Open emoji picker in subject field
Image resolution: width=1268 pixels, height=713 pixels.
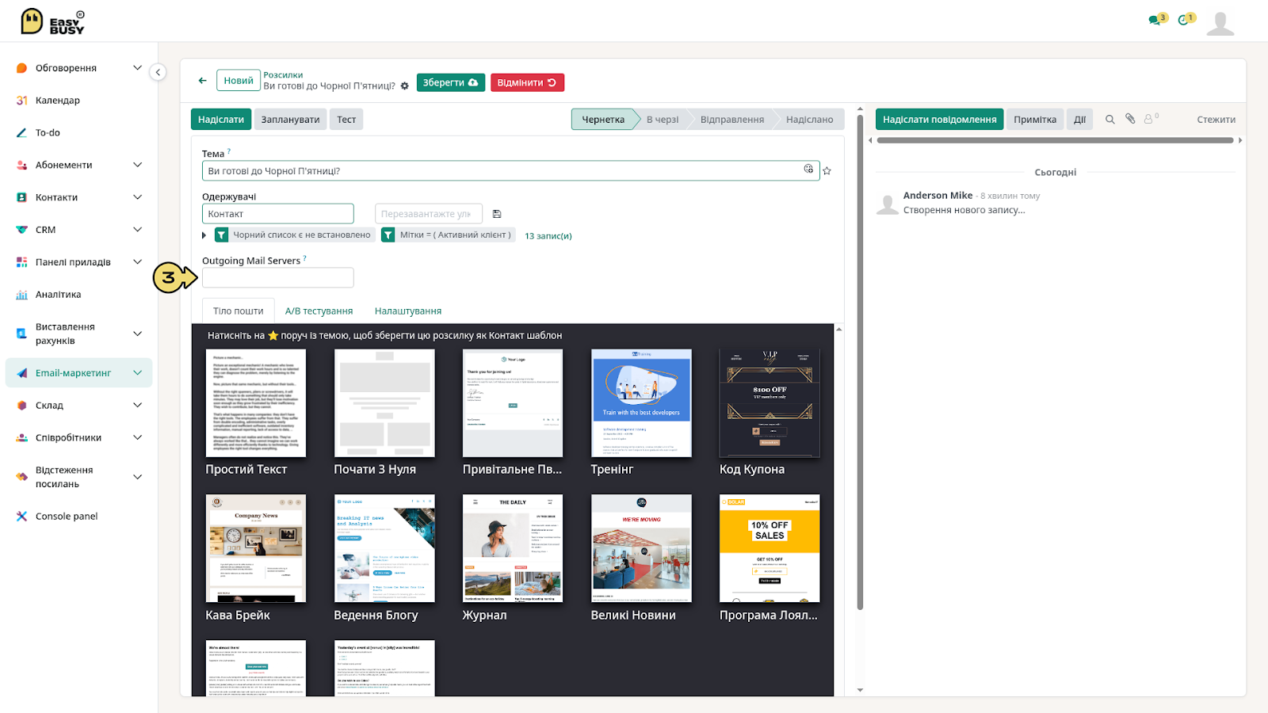[x=808, y=169]
